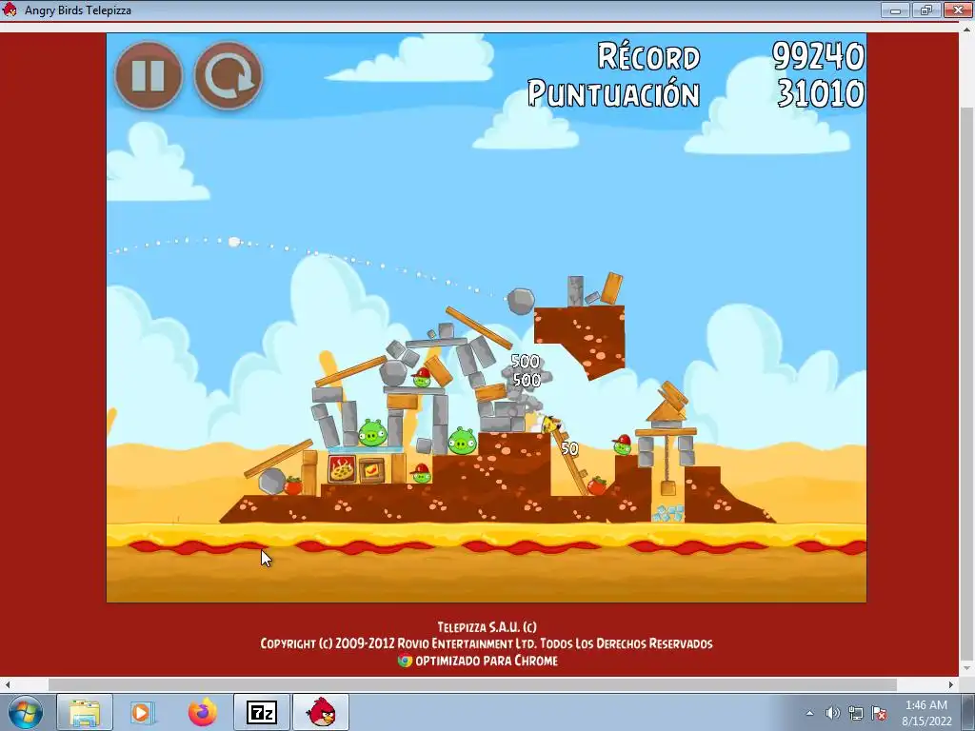
Task: Click the vertical scrollbar down arrow
Action: pos(967,669)
